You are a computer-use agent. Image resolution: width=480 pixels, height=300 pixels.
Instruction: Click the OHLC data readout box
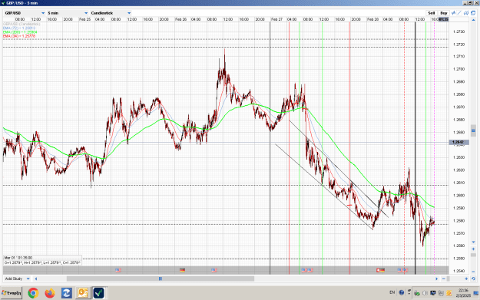42,260
